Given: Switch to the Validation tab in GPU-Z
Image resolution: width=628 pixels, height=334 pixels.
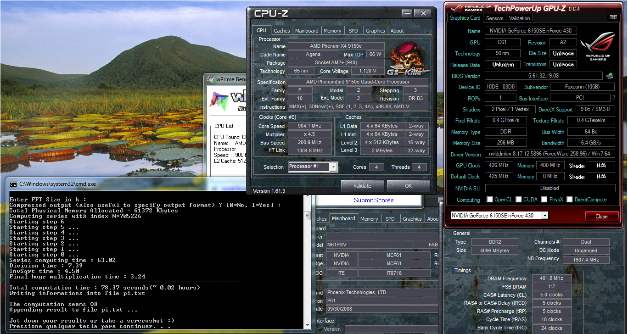Looking at the screenshot, I should 520,18.
